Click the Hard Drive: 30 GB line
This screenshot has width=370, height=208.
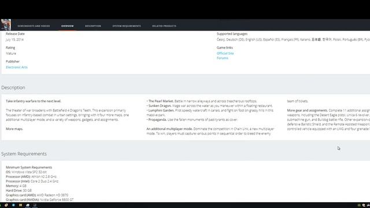[x=18, y=191]
